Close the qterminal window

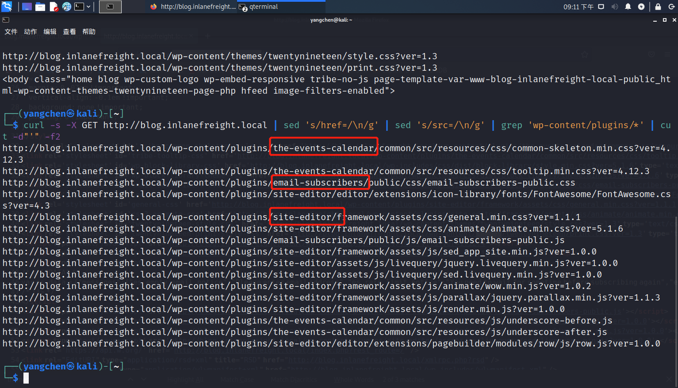coord(674,20)
